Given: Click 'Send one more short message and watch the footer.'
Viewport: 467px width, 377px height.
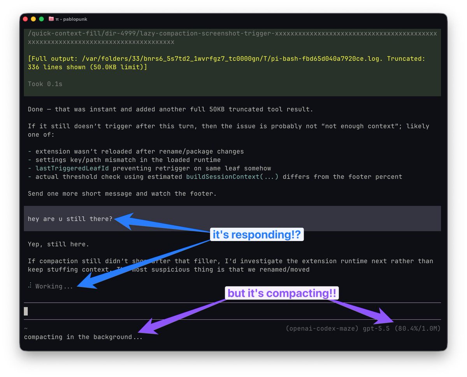Looking at the screenshot, I should (122, 194).
